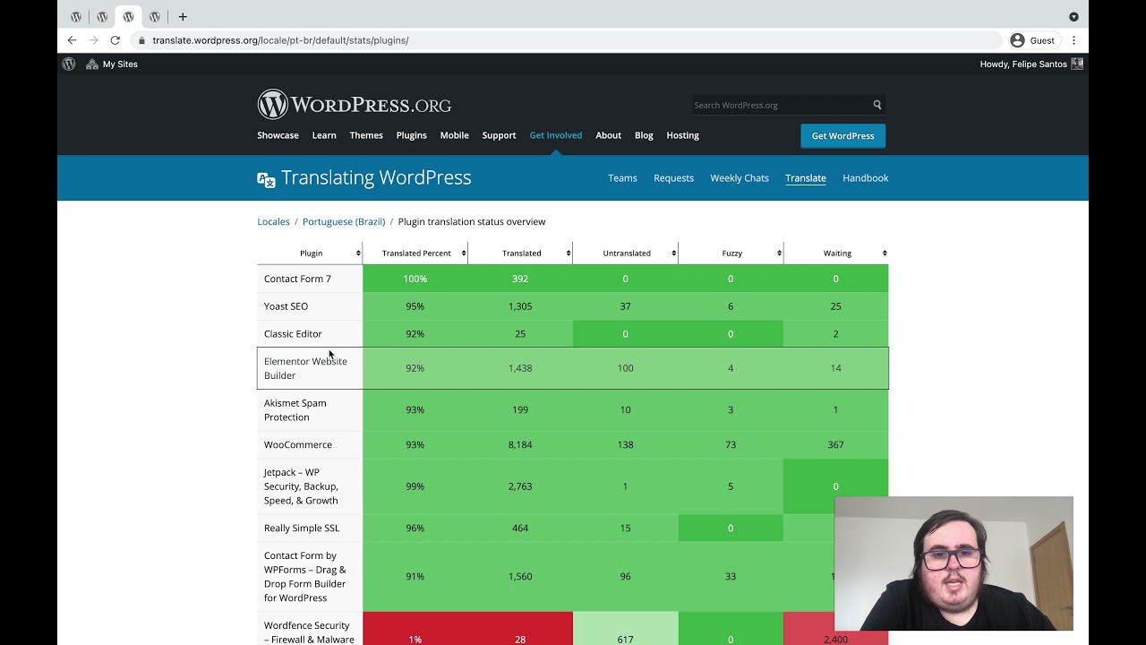Sort table by Fuzzy column
The width and height of the screenshot is (1146, 645).
[731, 253]
